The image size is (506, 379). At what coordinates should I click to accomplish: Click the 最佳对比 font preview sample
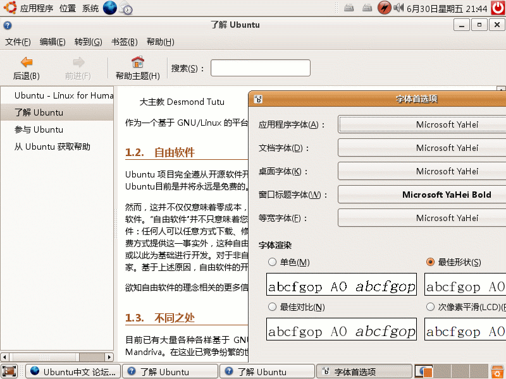click(342, 329)
